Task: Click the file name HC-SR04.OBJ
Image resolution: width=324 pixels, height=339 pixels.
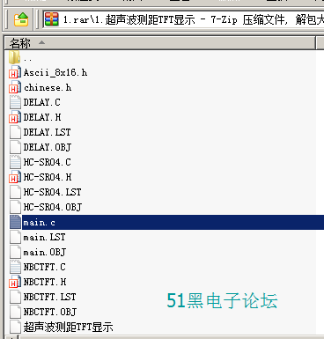Action: click(53, 207)
